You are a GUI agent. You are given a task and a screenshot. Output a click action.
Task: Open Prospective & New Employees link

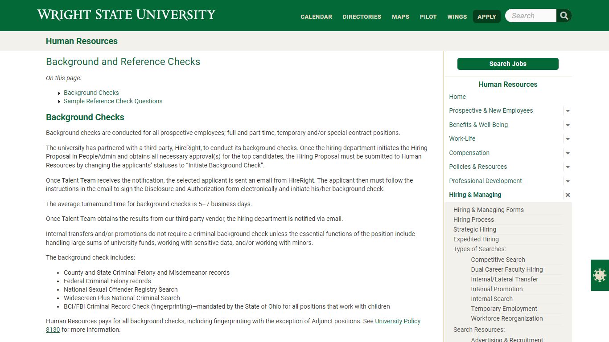tap(491, 110)
